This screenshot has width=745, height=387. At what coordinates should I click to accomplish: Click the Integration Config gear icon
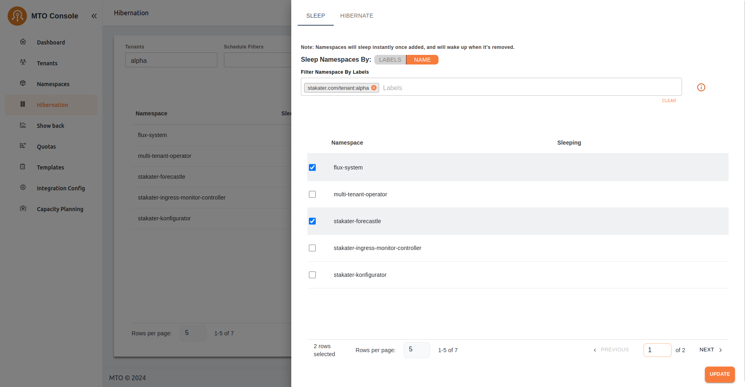coord(23,187)
